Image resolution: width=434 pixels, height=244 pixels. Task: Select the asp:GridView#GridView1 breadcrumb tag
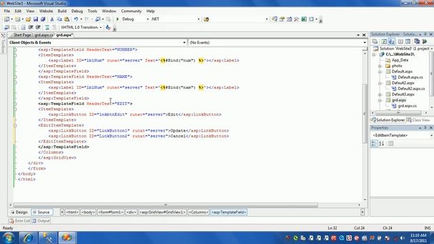tap(163, 212)
